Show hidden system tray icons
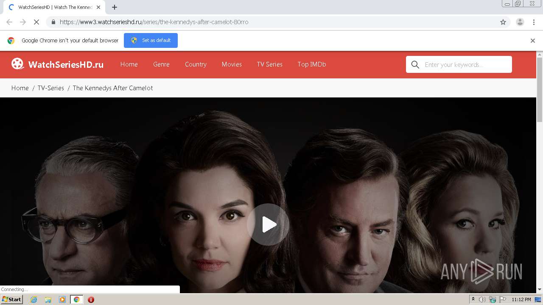Viewport: 543px width, 305px height. click(473, 299)
